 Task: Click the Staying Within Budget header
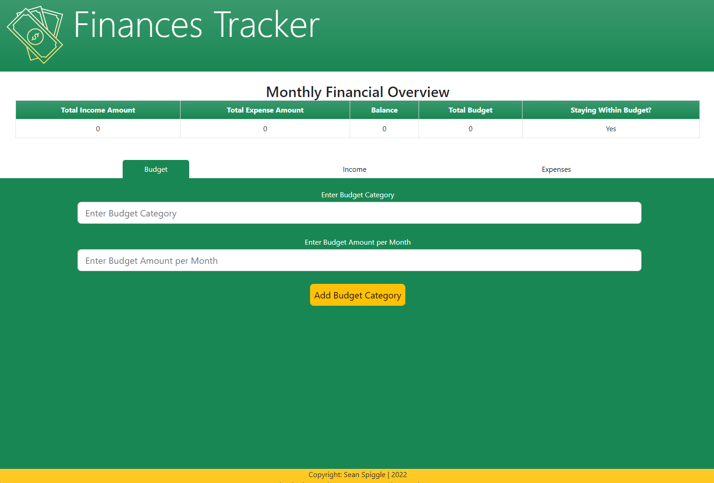(611, 110)
